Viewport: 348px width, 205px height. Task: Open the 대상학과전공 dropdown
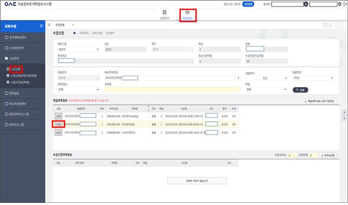pos(172,78)
